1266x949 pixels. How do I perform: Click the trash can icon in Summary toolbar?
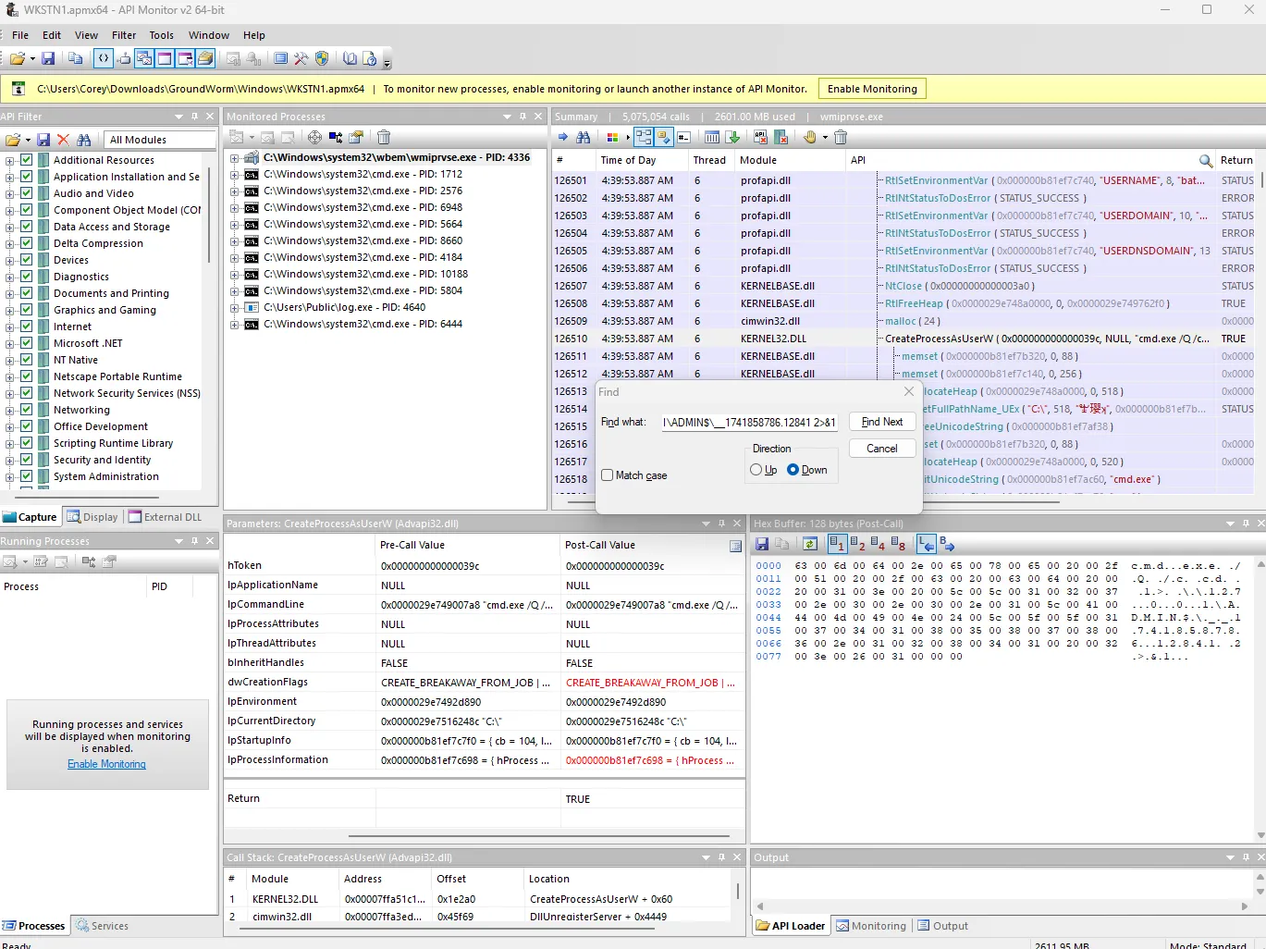pos(841,137)
